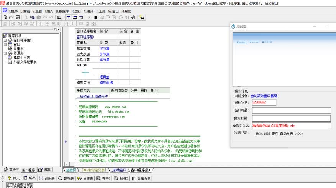Viewport: 336px width, 188px height.
Task: Switch to the _启动窗口 editor tab
Action: coord(120,170)
